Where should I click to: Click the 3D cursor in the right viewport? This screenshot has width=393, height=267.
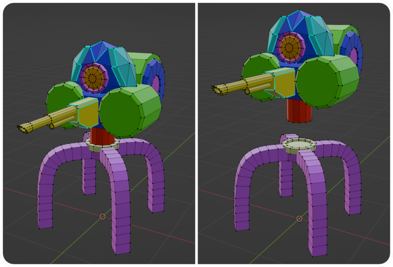click(x=299, y=218)
